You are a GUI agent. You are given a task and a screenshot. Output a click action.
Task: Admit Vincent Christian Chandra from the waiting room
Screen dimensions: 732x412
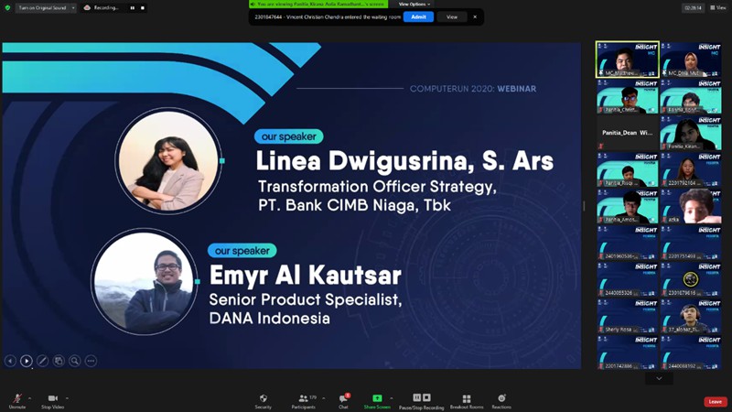[418, 16]
